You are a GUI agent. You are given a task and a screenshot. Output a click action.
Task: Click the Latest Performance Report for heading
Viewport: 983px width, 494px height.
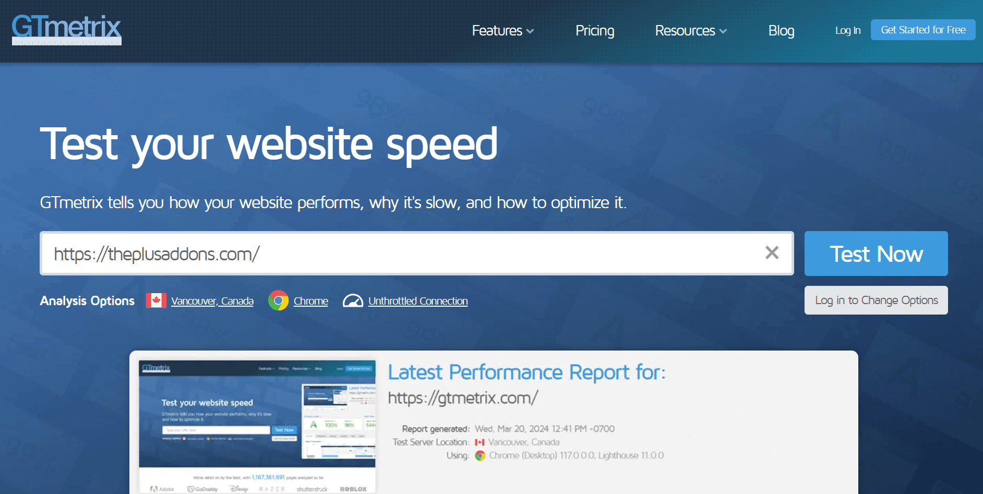point(527,372)
